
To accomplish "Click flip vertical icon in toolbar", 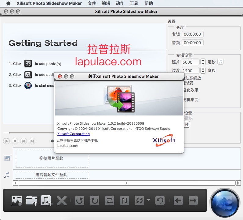I will (125, 200).
